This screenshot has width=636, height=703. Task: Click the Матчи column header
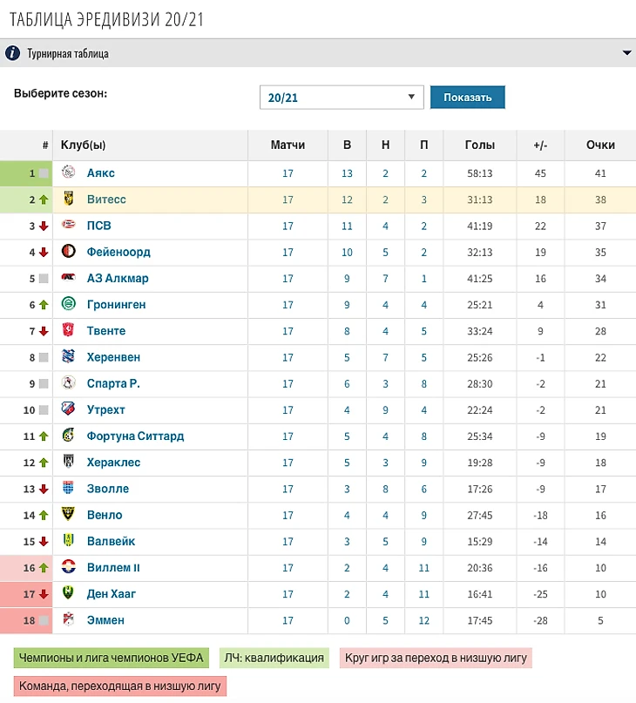pyautogui.click(x=288, y=145)
